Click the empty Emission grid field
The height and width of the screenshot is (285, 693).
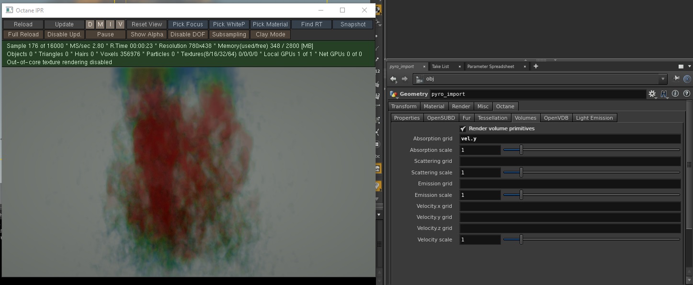(570, 184)
